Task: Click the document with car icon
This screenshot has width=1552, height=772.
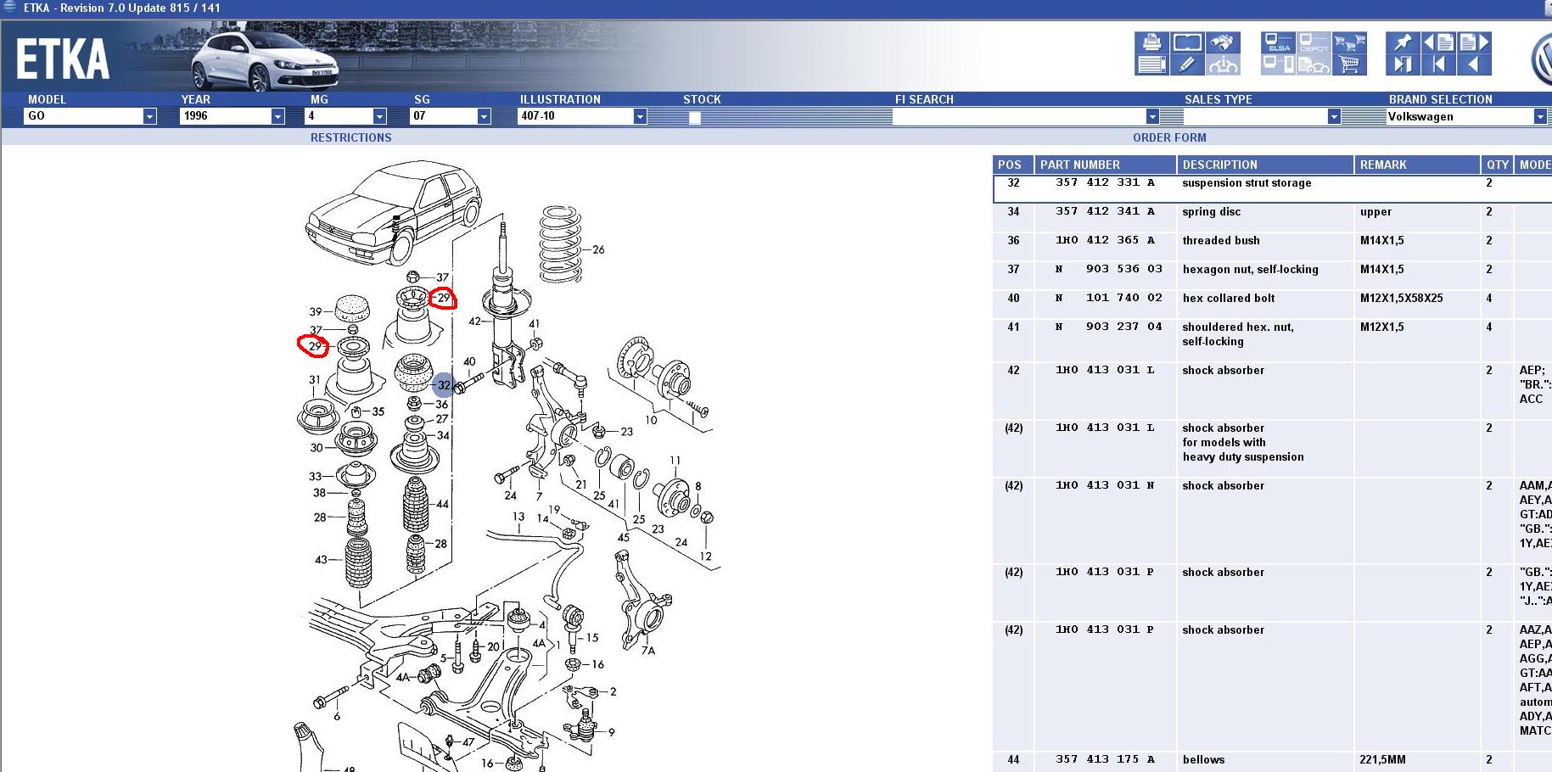Action: [1314, 64]
